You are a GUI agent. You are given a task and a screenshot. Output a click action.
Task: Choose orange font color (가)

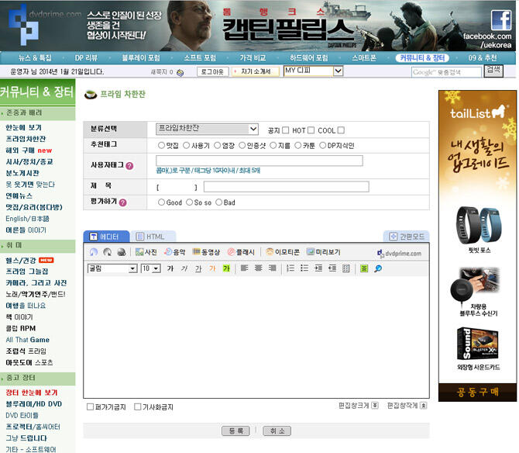212,268
